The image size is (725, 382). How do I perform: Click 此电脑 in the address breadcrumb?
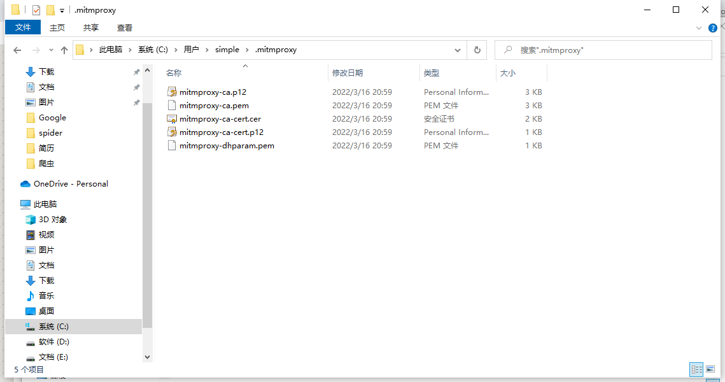click(111, 50)
